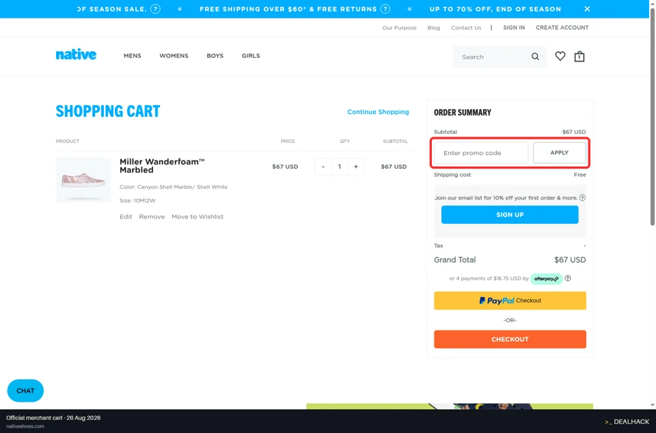Image resolution: width=656 pixels, height=433 pixels.
Task: Click help icon beside Free Returns banner
Action: (385, 9)
